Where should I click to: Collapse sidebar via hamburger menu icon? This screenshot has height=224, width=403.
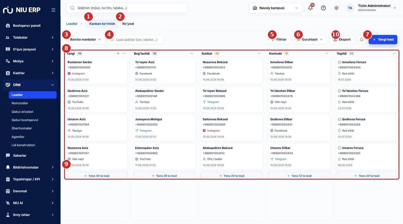[x=53, y=10]
